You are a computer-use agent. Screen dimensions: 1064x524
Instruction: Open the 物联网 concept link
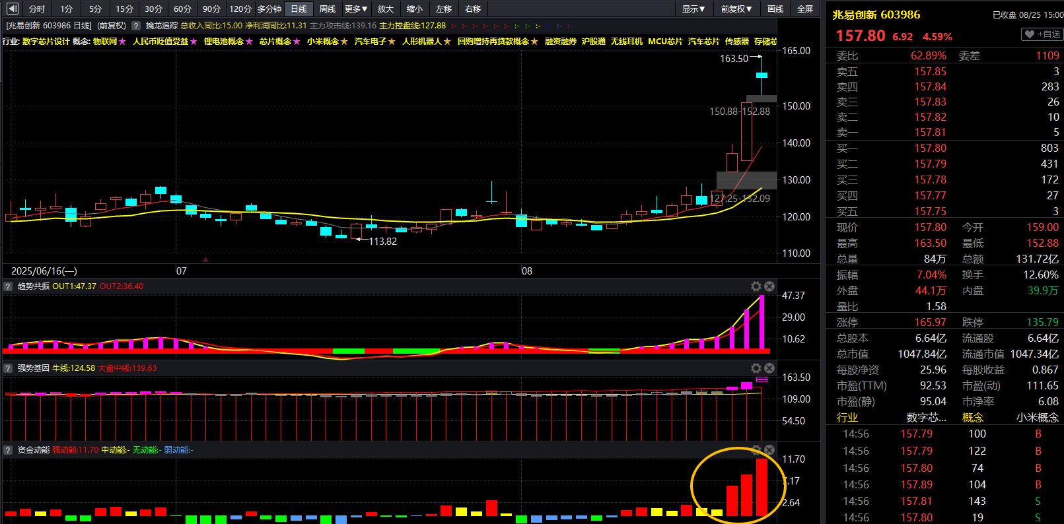[105, 42]
